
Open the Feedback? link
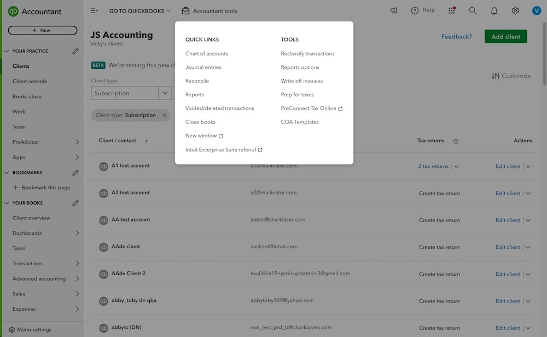456,35
